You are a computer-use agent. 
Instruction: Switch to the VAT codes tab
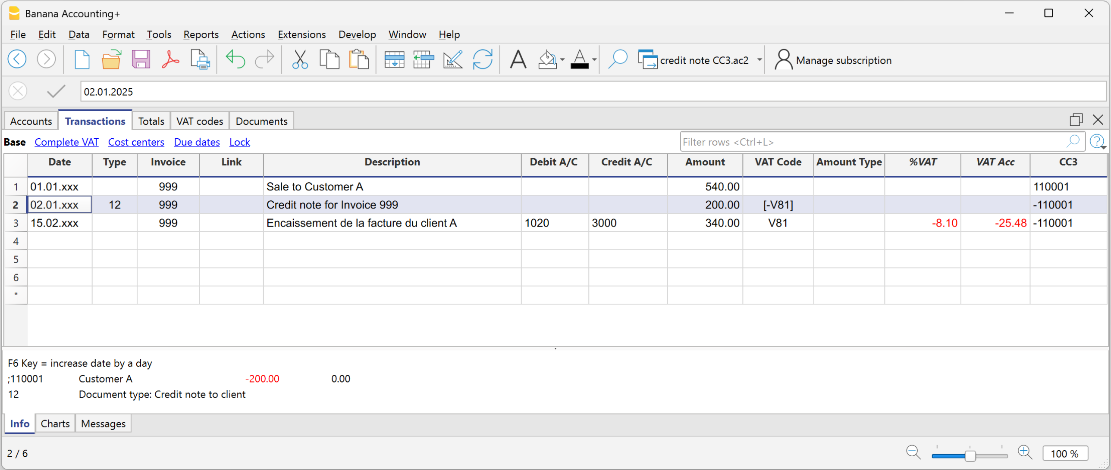pos(199,121)
